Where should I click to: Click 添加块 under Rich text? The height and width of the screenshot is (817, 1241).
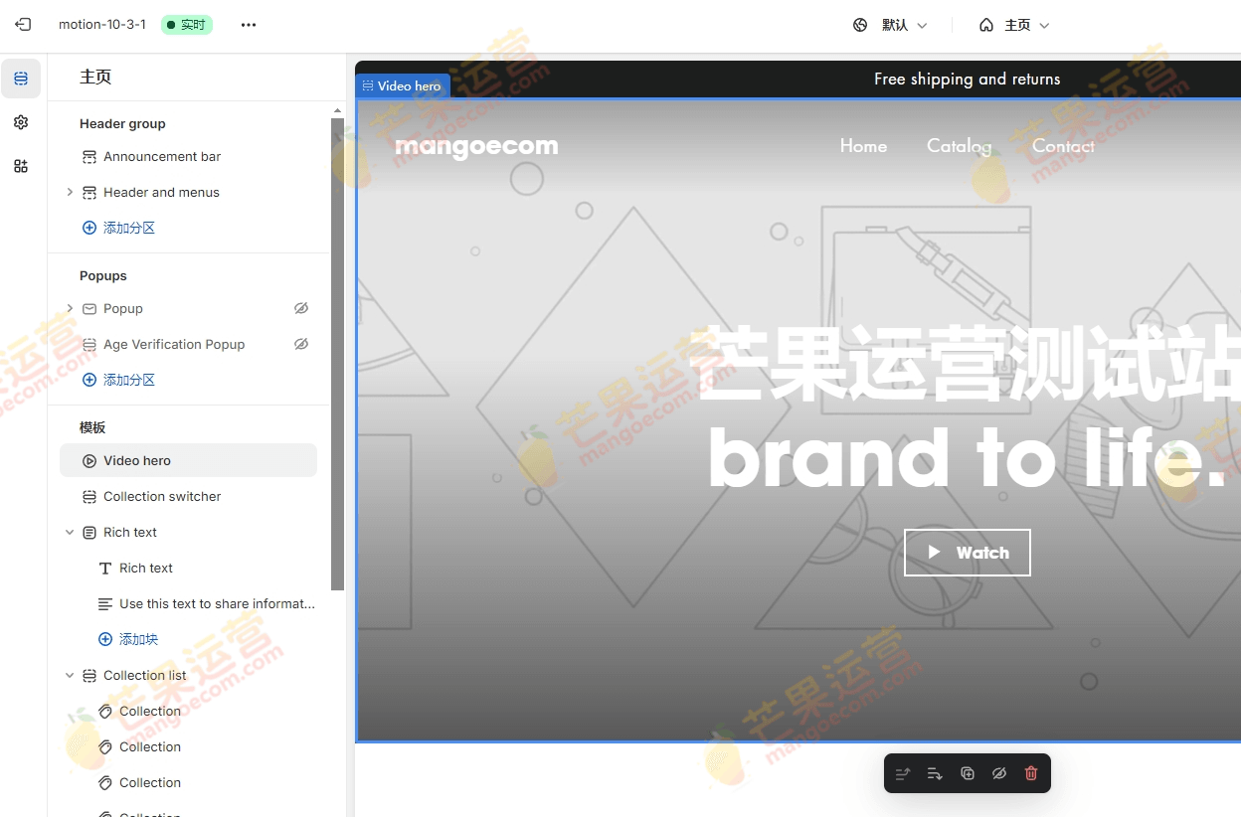138,640
